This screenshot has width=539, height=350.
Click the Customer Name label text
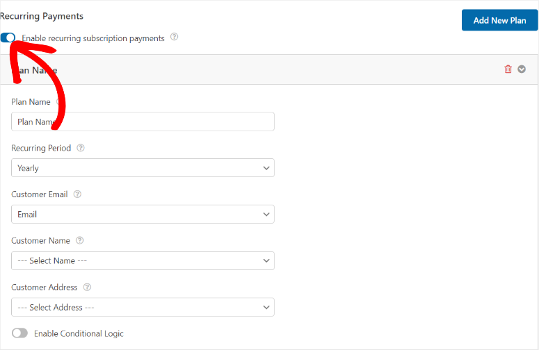pyautogui.click(x=40, y=240)
